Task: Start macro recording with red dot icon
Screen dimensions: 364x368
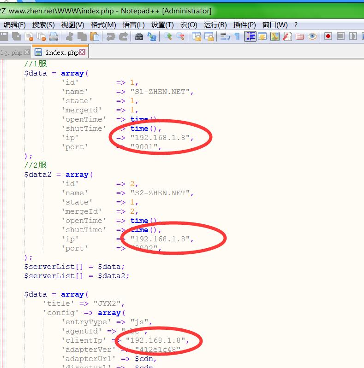Action: 328,36
